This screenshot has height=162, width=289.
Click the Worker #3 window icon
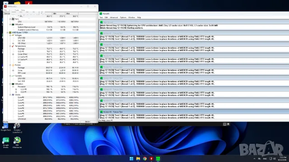[101, 56]
